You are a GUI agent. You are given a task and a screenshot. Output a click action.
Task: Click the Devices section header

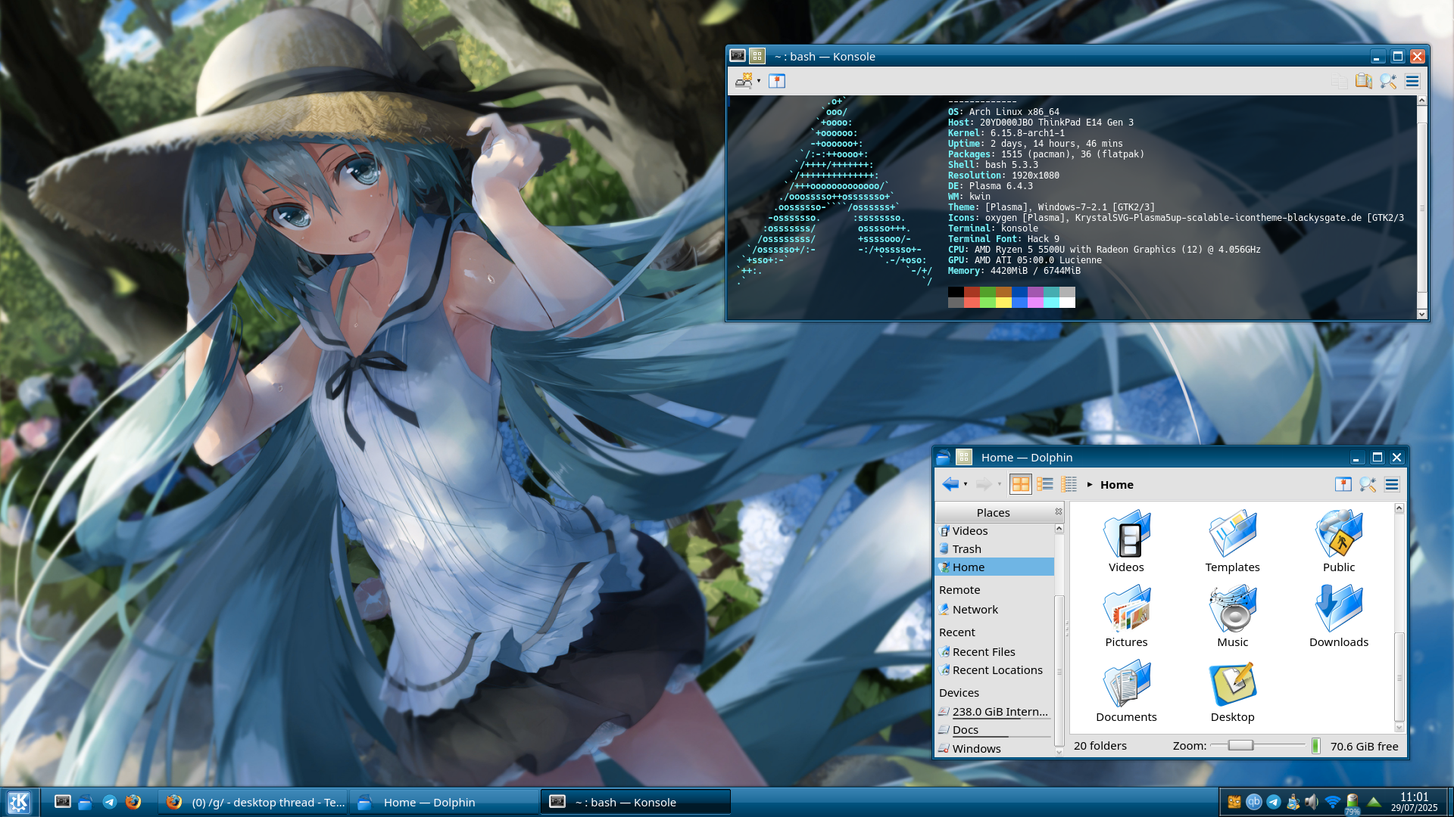[959, 693]
